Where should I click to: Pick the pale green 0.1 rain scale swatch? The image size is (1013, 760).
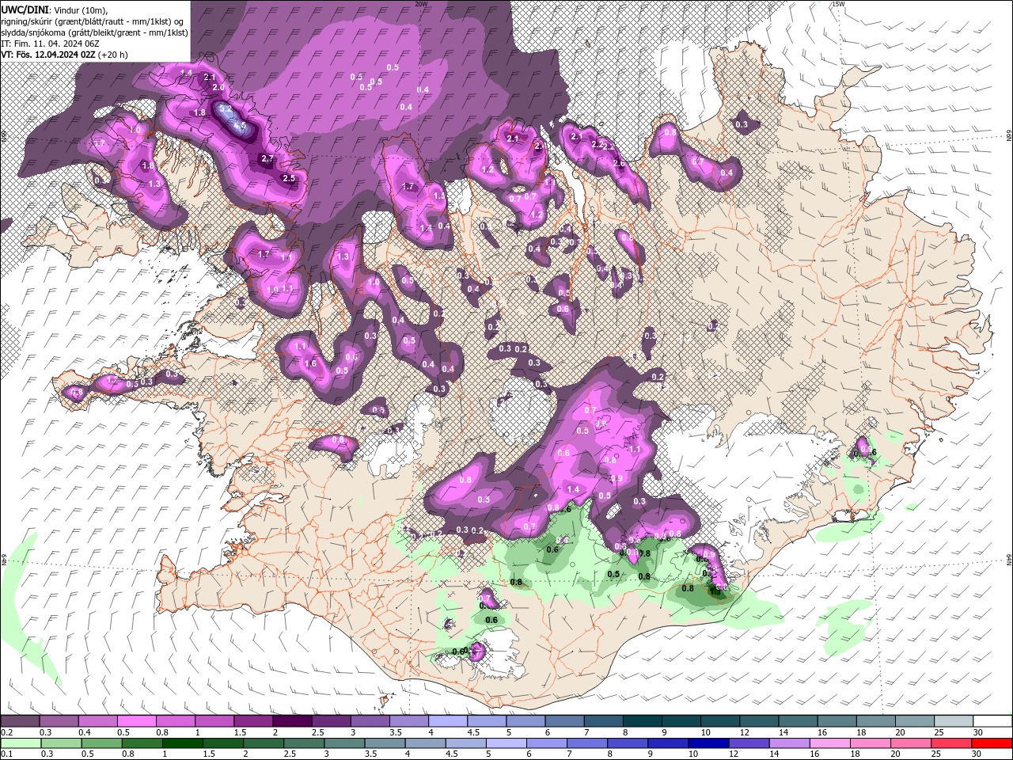(20, 743)
